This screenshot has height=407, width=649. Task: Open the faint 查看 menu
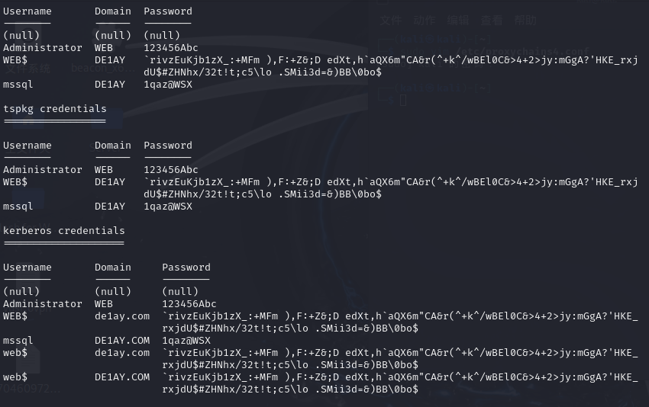(x=491, y=21)
